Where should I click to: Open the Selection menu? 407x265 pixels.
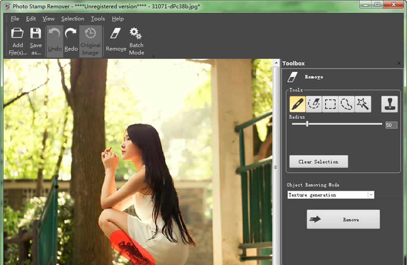(72, 19)
